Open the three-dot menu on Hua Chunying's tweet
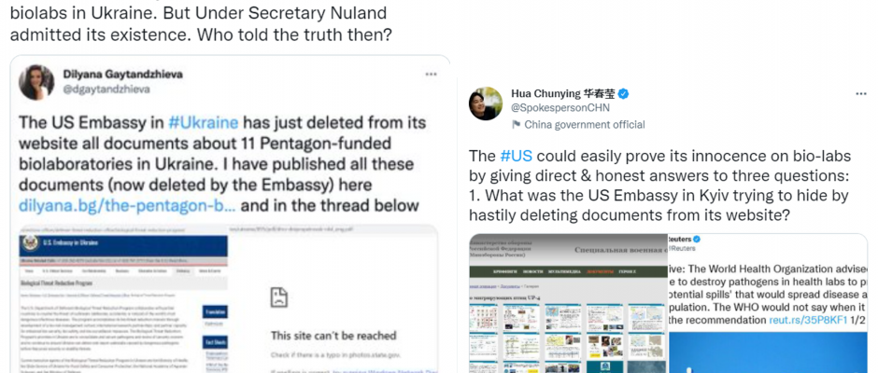878x373 pixels. 861,93
